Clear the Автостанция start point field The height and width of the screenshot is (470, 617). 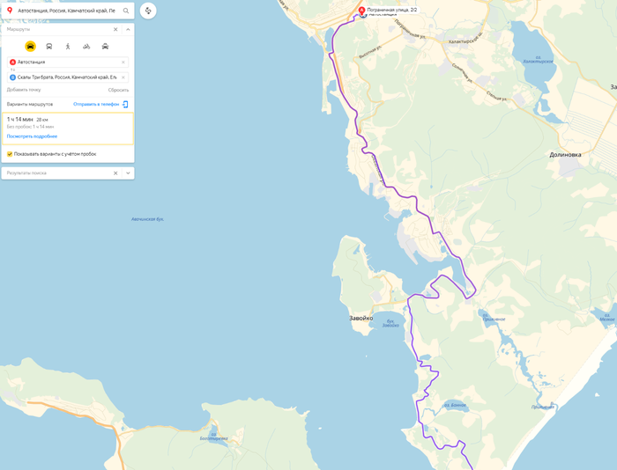click(x=123, y=62)
